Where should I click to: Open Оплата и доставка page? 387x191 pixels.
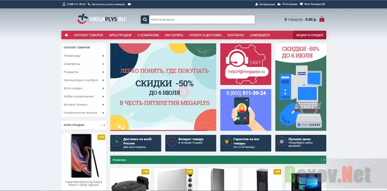click(206, 35)
